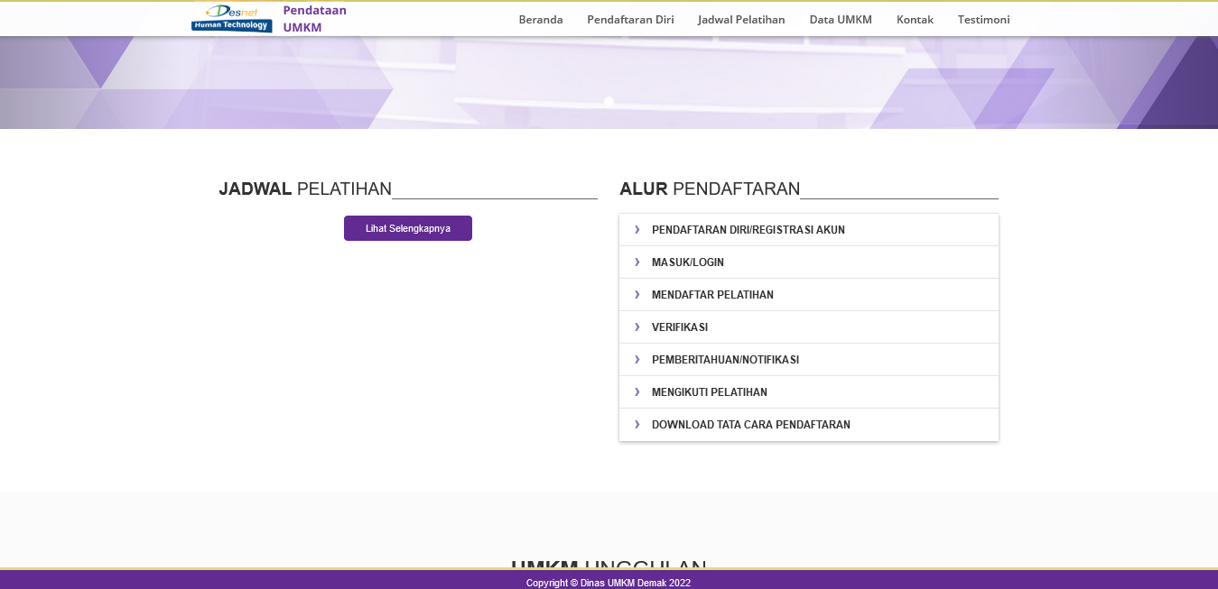Expand the Mendaftar Pelatihan step
Image resolution: width=1218 pixels, height=589 pixels.
(712, 295)
